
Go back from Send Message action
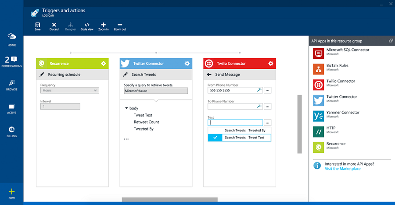209,74
